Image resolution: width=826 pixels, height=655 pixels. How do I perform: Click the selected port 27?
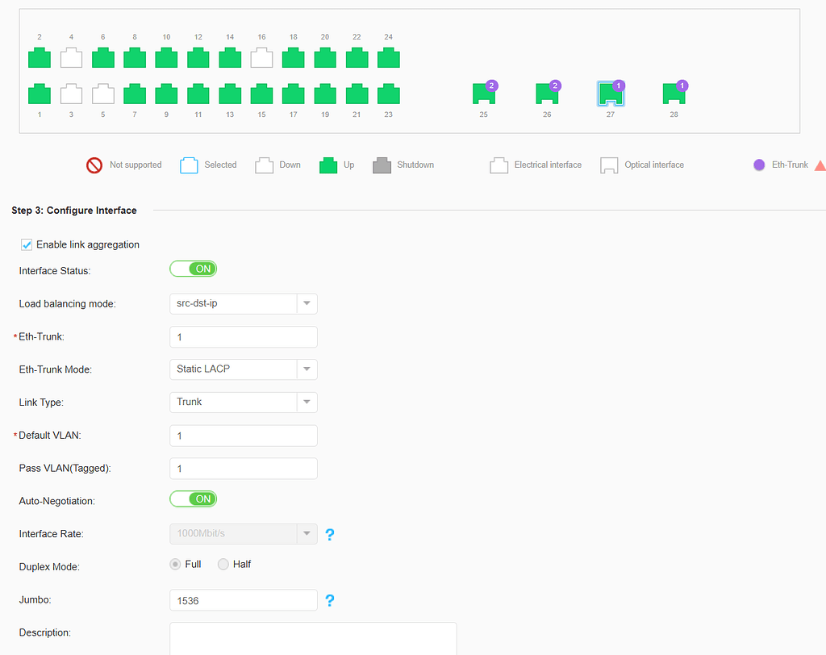point(611,94)
